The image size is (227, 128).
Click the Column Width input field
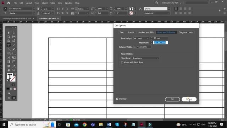tap(144, 47)
